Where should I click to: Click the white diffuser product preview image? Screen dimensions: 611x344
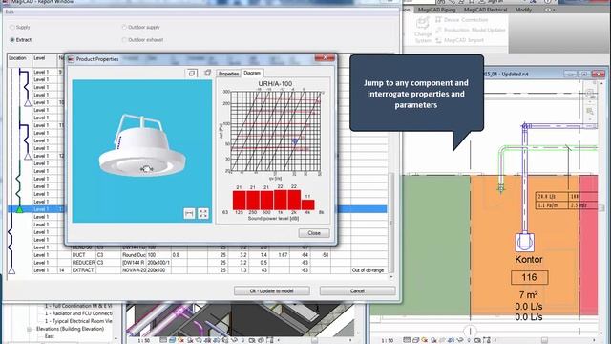click(142, 150)
